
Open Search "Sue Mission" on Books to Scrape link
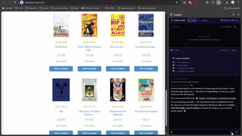point(217,98)
